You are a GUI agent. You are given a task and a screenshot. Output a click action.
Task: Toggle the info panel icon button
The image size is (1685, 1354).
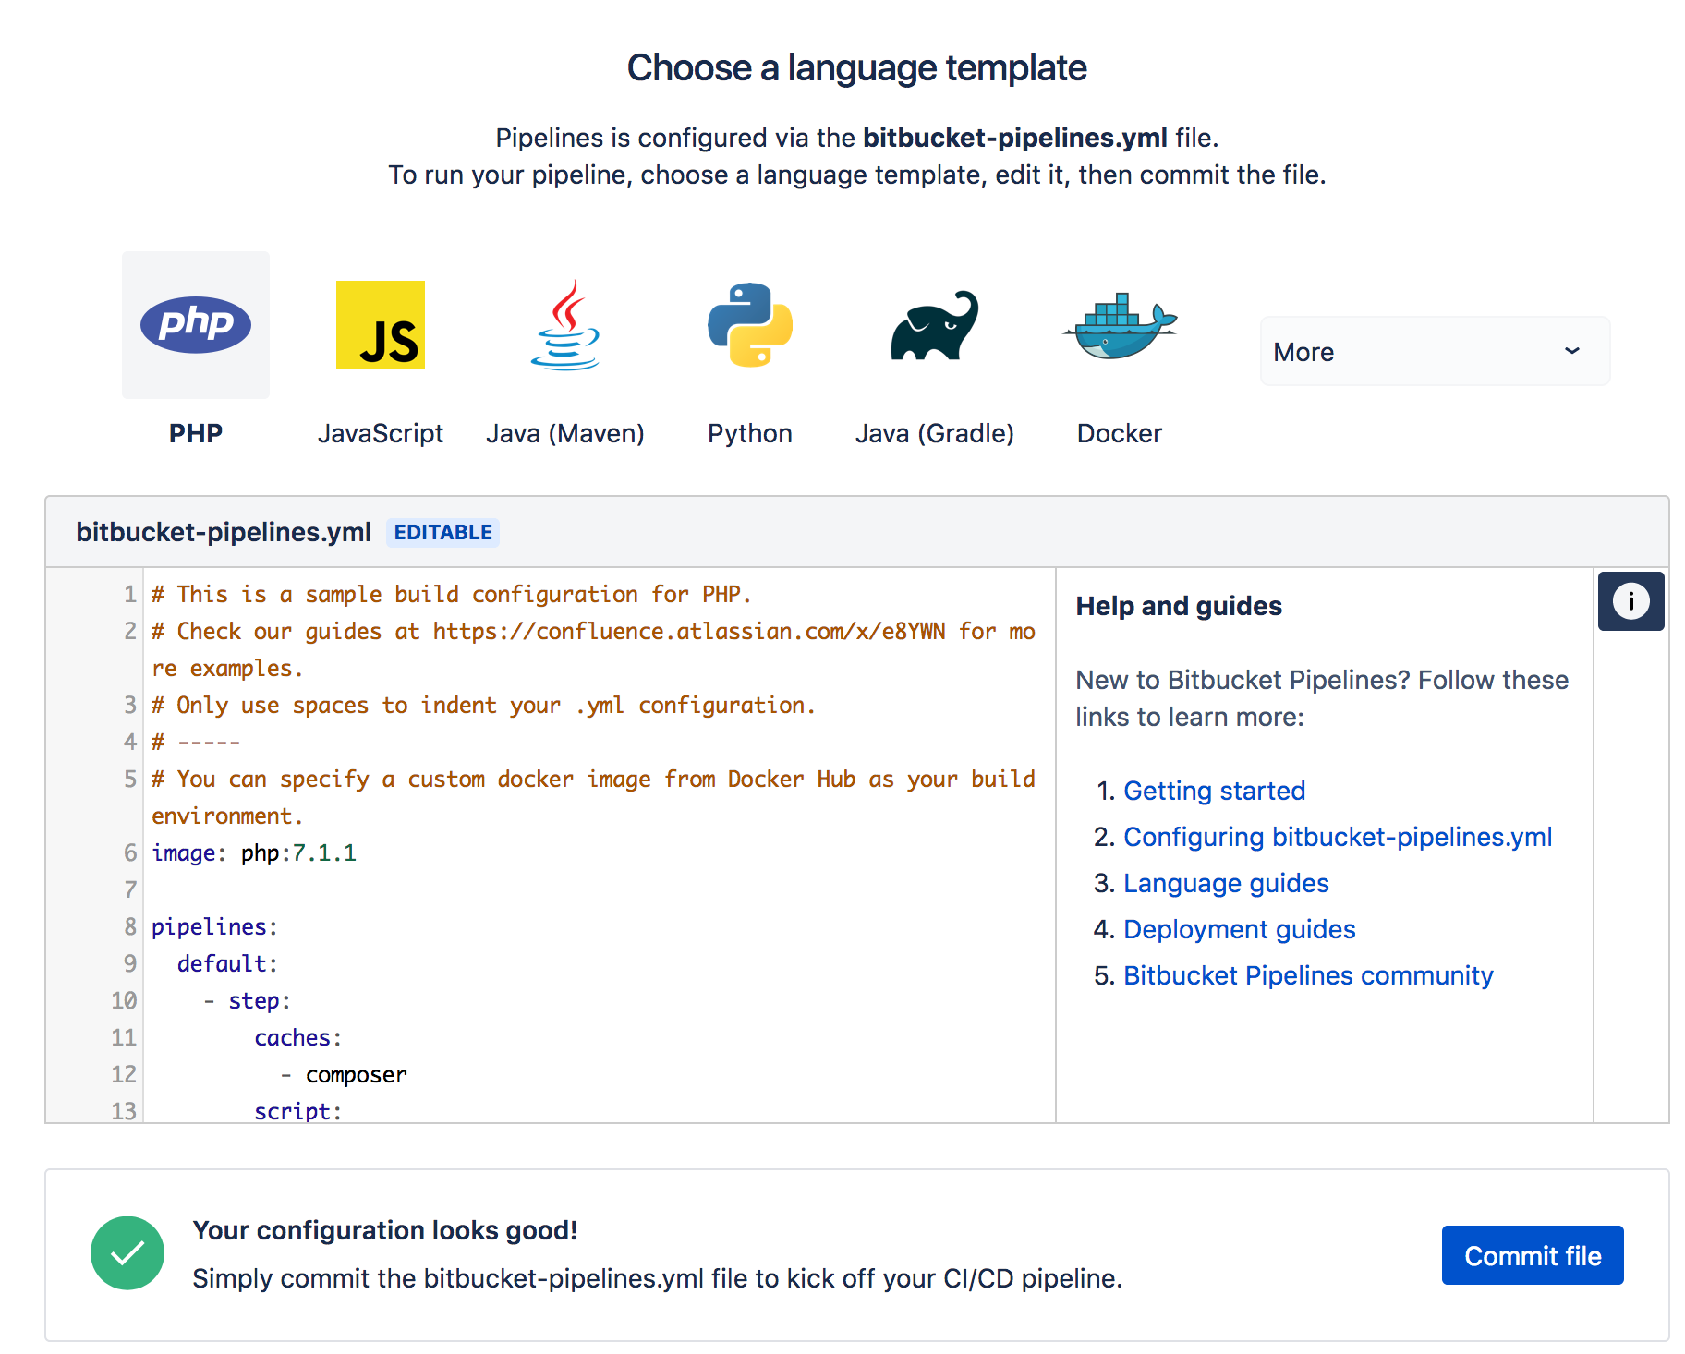click(1631, 601)
